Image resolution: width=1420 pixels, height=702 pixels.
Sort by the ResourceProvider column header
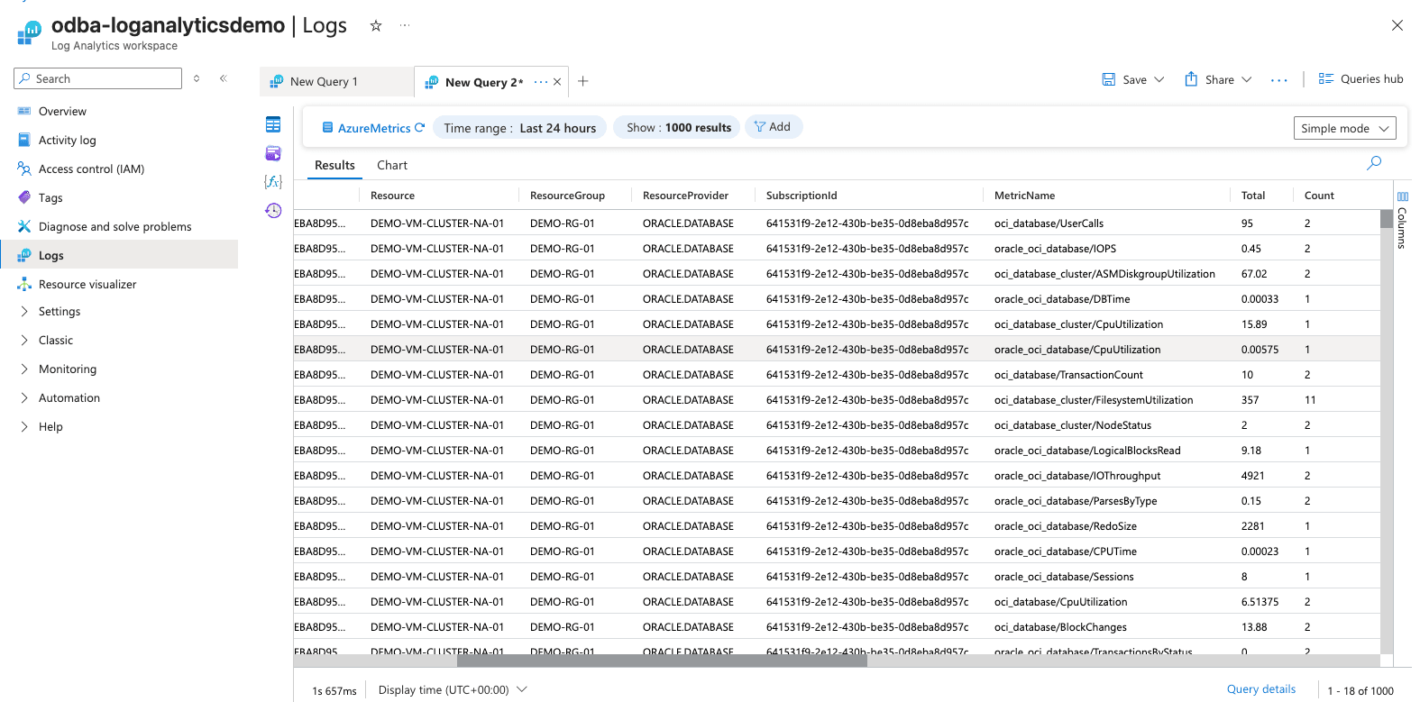click(685, 196)
